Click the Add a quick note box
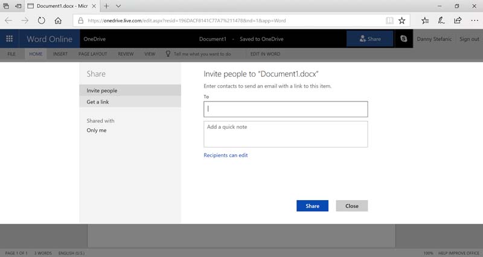This screenshot has height=257, width=483. point(286,134)
